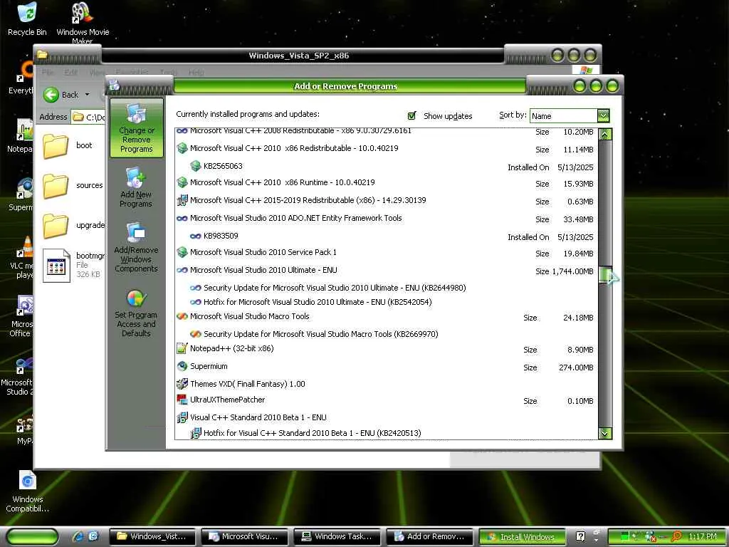Open the Sort by Name dropdown

click(603, 115)
